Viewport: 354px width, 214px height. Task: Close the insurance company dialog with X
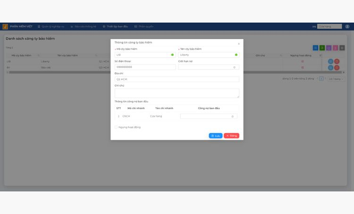(x=239, y=44)
